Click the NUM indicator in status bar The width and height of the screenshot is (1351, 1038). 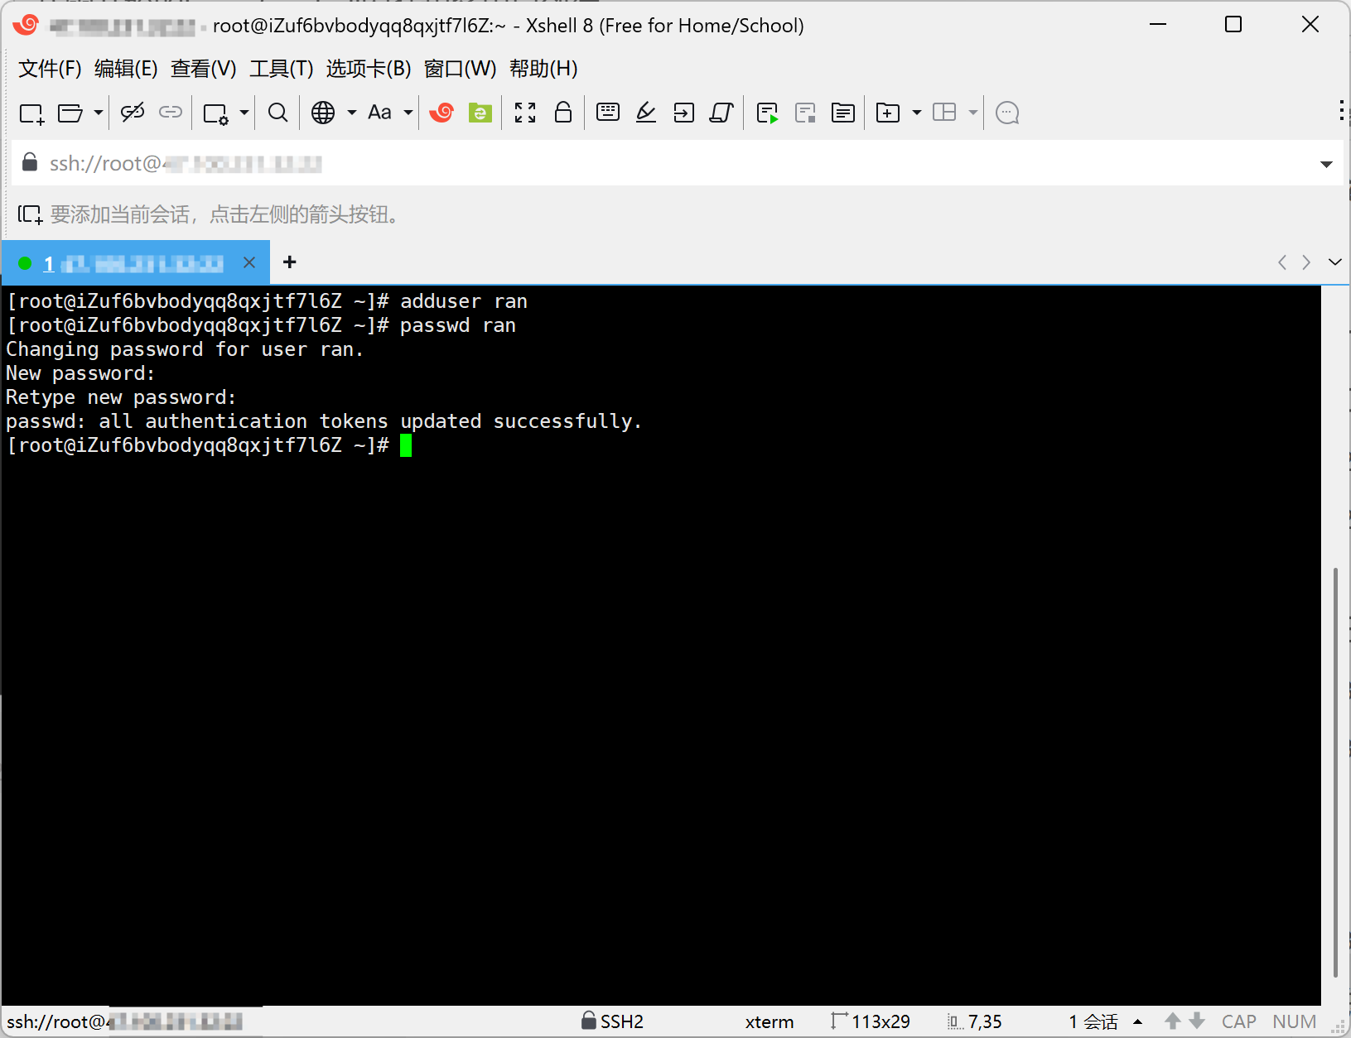(1295, 1021)
